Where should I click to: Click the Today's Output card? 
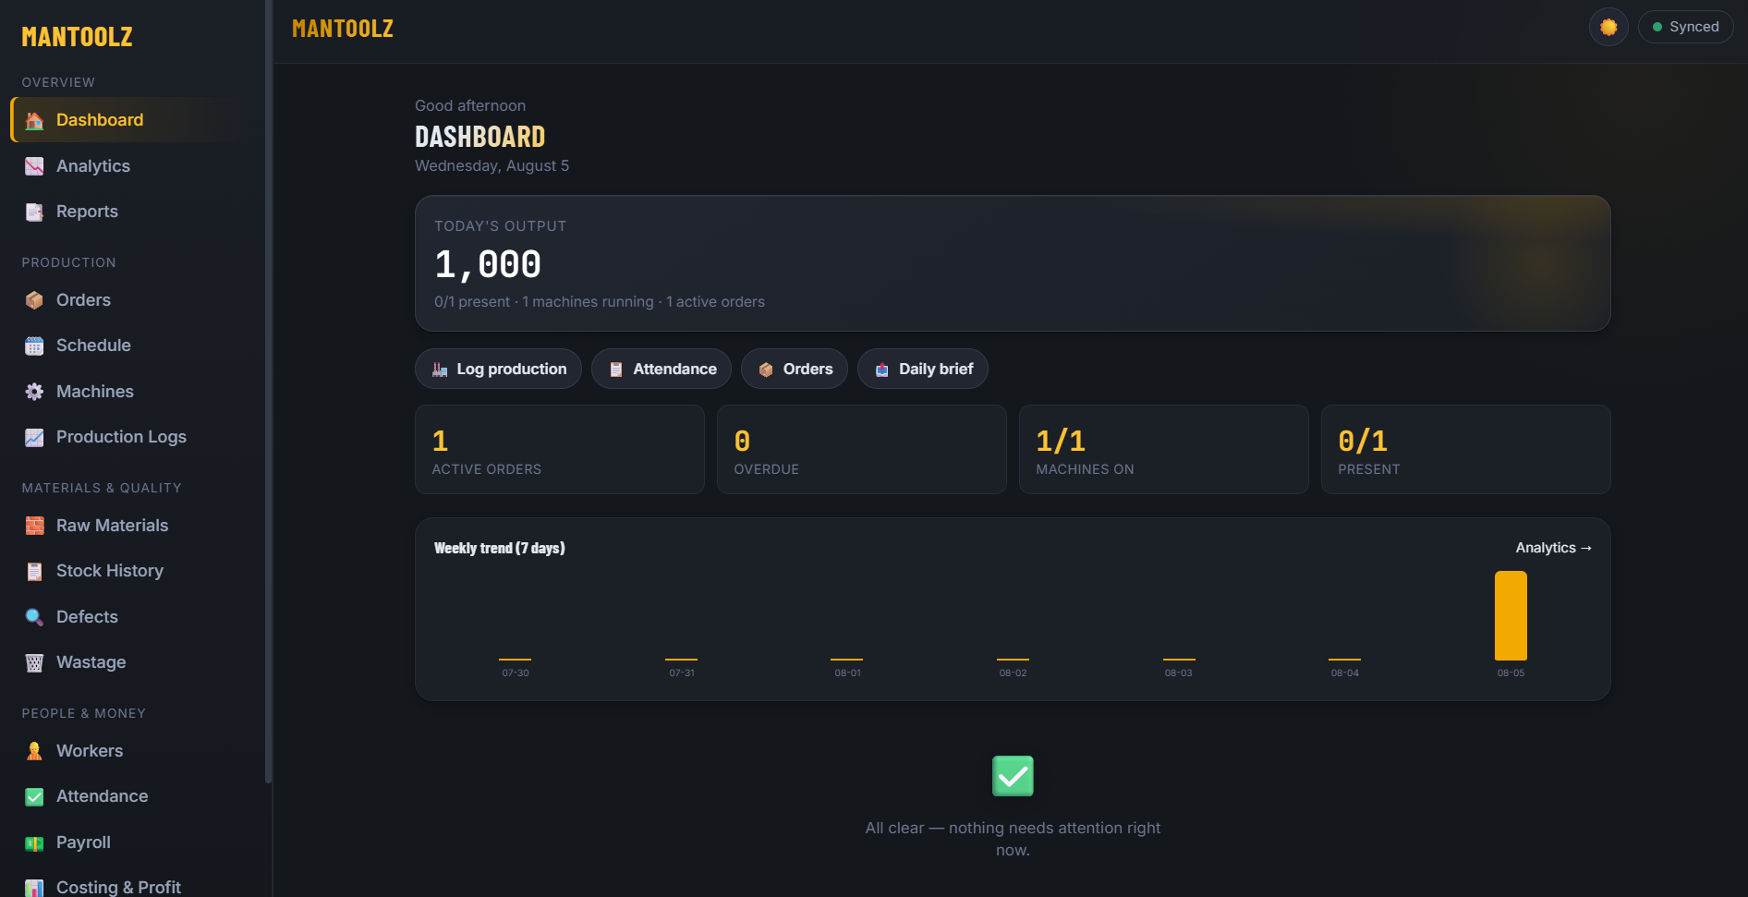click(1013, 263)
